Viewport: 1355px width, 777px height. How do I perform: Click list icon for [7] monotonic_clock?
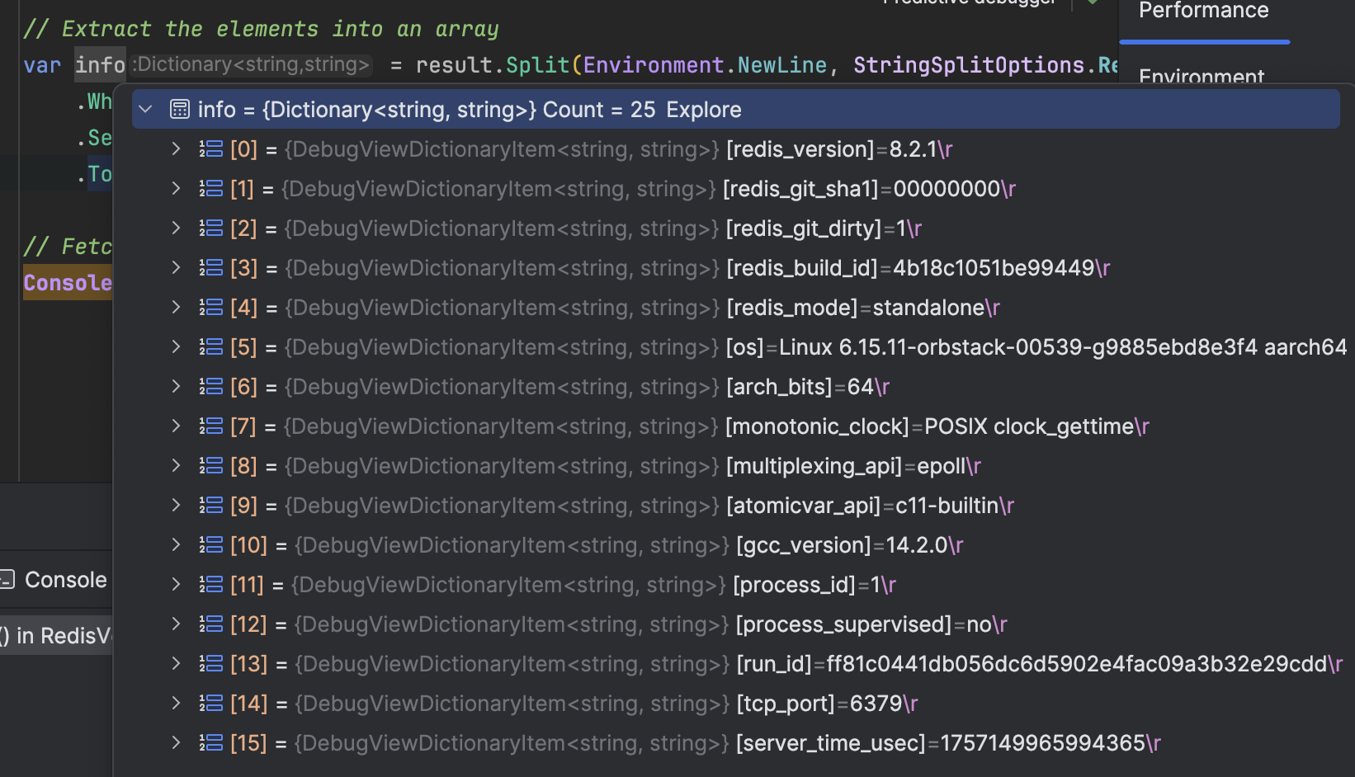tap(211, 426)
